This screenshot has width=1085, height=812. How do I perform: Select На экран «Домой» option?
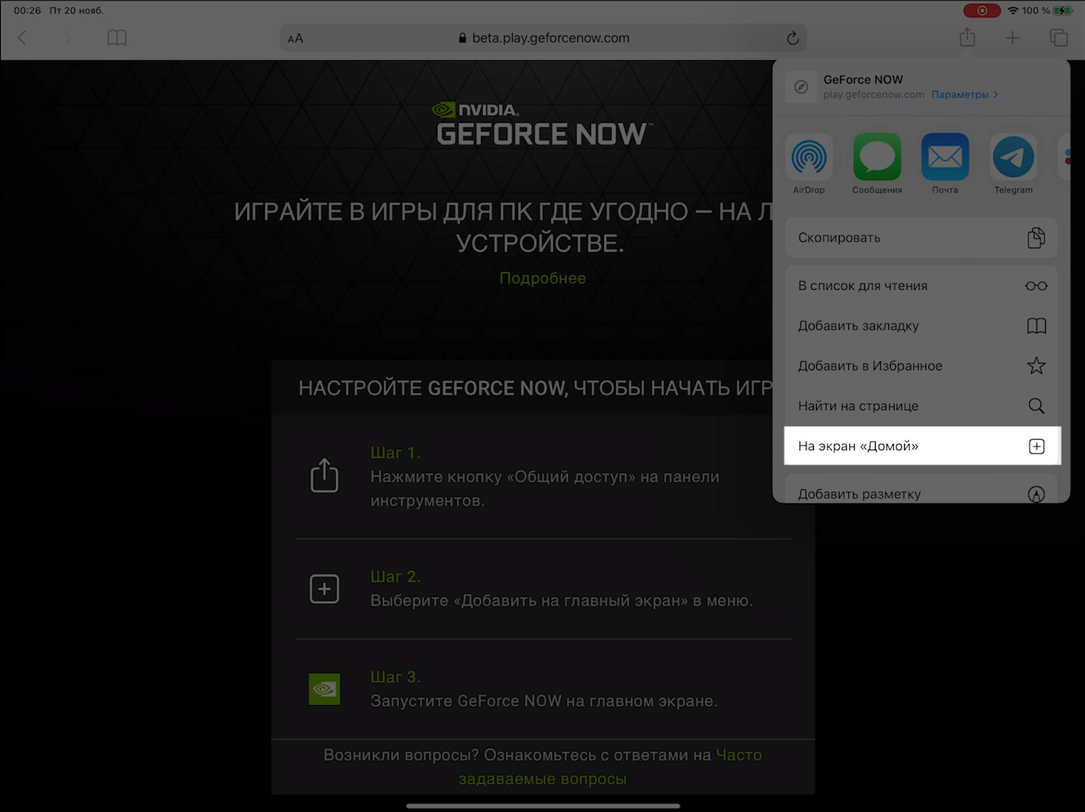pos(922,446)
